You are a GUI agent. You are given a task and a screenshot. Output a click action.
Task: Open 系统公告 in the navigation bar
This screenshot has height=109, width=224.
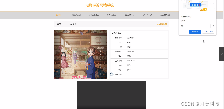(111, 15)
